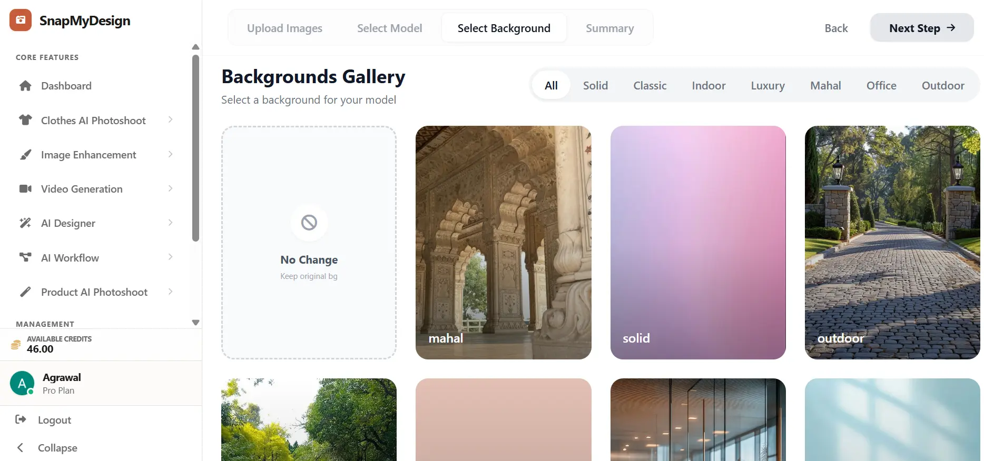This screenshot has width=984, height=461.
Task: Click the sidebar vertical scrollbar thumb
Action: pyautogui.click(x=196, y=148)
